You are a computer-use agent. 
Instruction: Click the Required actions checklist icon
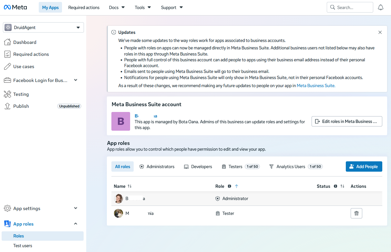tap(7, 54)
